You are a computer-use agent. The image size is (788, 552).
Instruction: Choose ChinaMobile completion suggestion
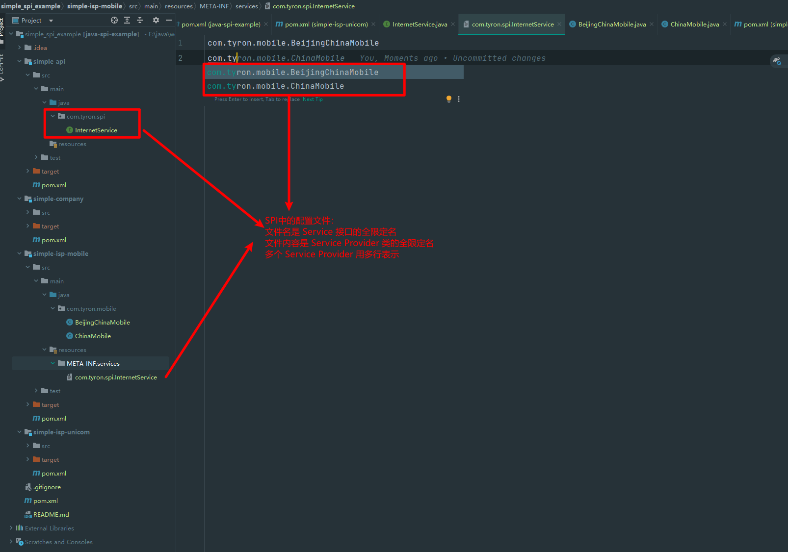pyautogui.click(x=334, y=86)
